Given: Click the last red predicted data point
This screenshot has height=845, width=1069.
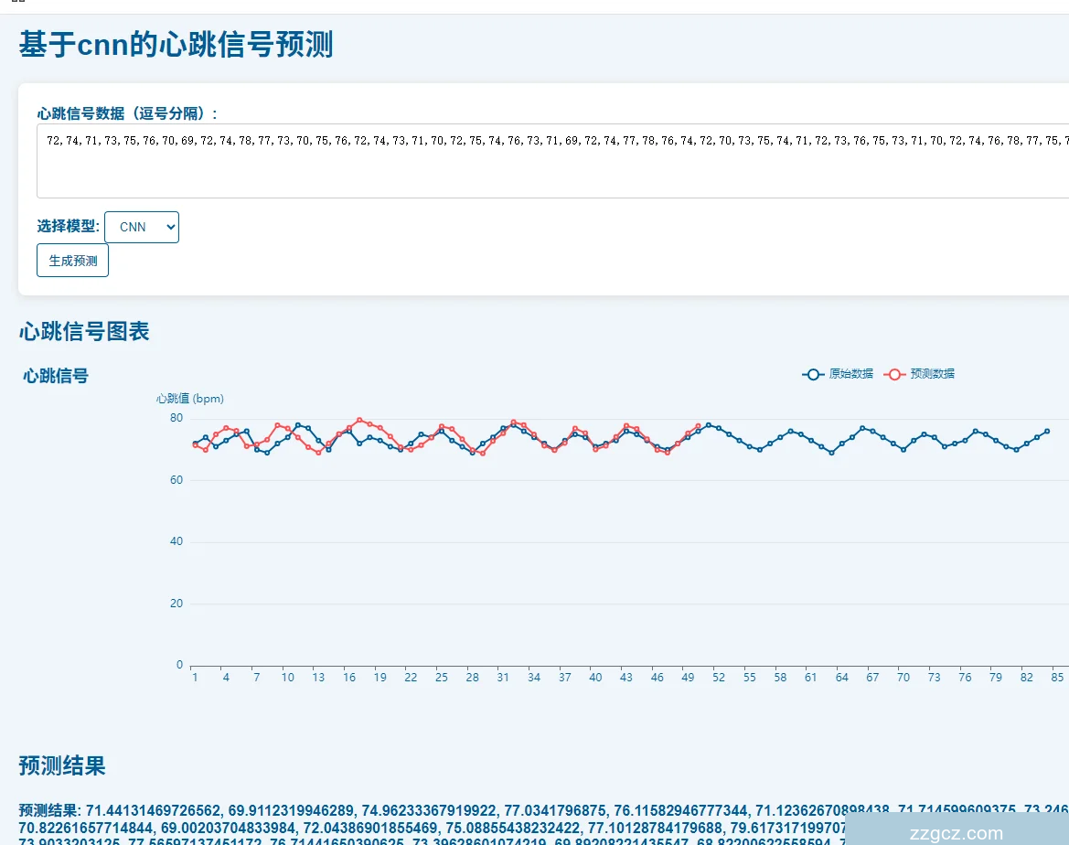Looking at the screenshot, I should click(698, 426).
